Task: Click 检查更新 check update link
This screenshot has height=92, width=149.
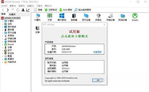Action: [x=97, y=52]
